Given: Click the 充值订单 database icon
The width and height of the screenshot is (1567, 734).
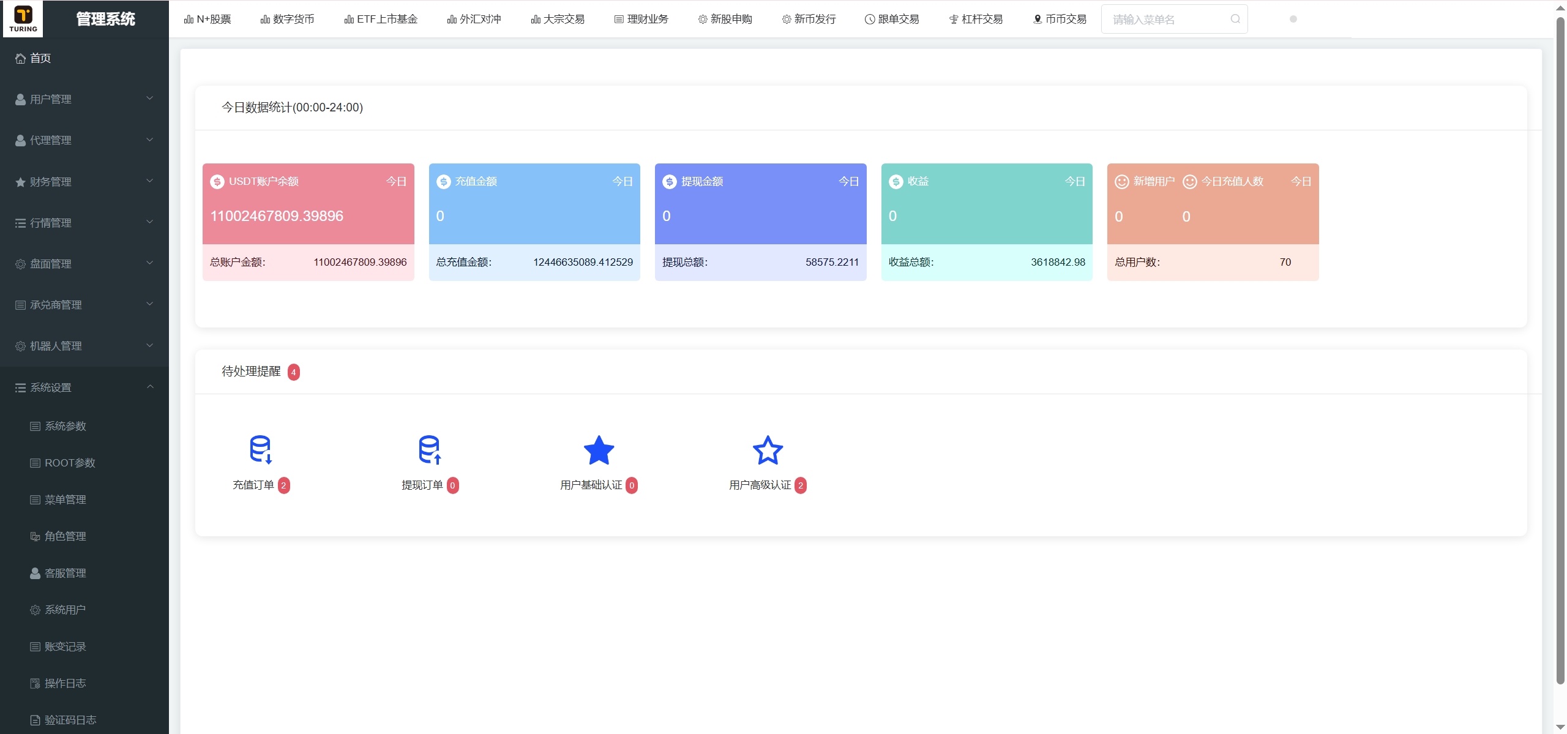Looking at the screenshot, I should click(261, 449).
